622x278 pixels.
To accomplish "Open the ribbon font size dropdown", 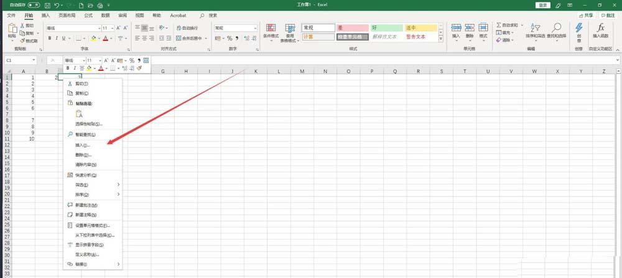I will pyautogui.click(x=113, y=28).
